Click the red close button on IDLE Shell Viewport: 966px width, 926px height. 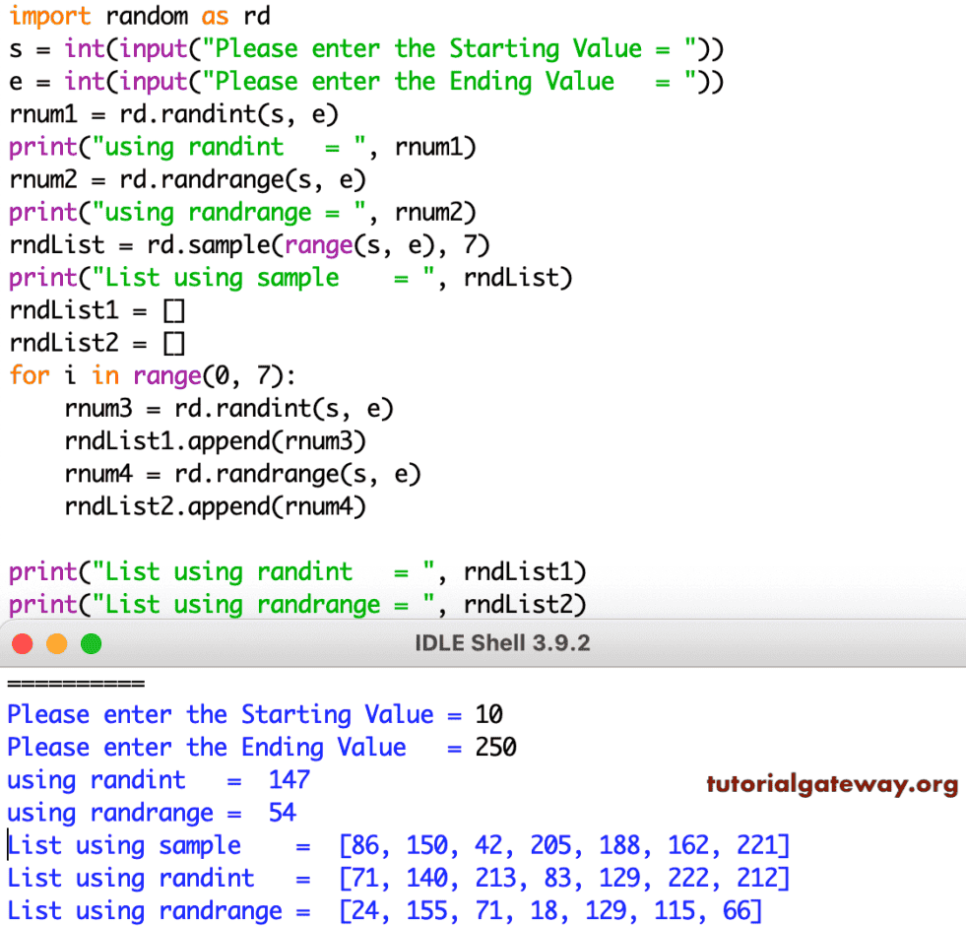22,642
